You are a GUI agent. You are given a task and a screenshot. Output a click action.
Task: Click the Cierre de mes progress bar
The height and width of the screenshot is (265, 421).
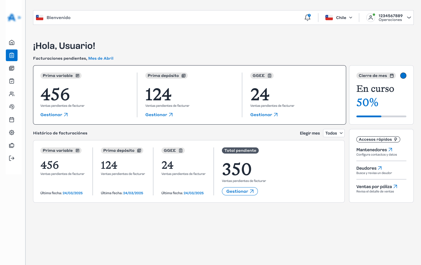click(381, 116)
